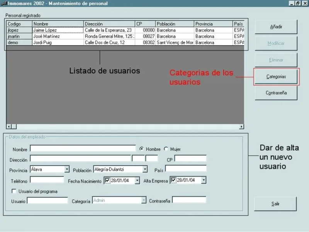Click the Teléfono input field
Viewport: 309px width, 232px height.
pos(47,180)
